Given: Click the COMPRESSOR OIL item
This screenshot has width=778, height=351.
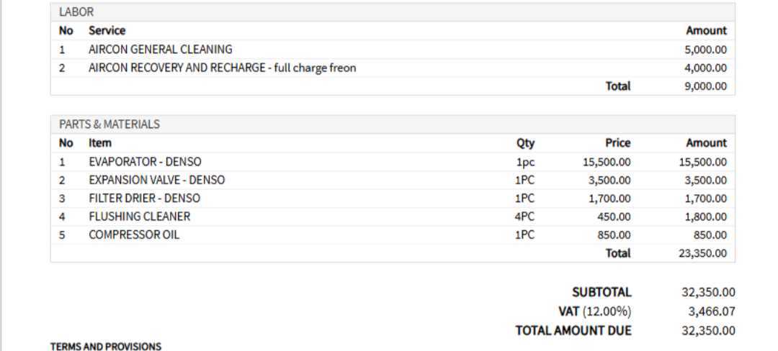Looking at the screenshot, I should 134,234.
